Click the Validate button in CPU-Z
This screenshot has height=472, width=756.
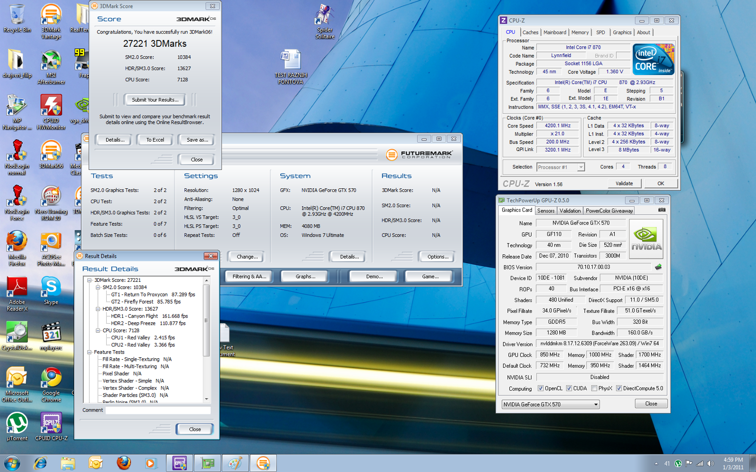coord(624,184)
